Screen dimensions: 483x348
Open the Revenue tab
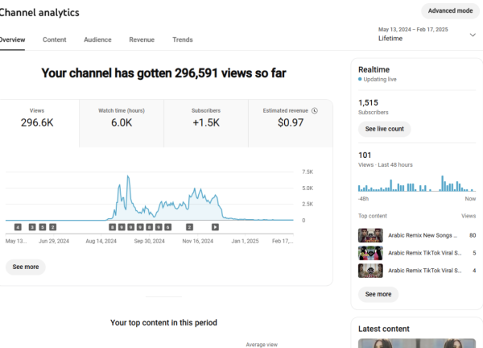[142, 39]
